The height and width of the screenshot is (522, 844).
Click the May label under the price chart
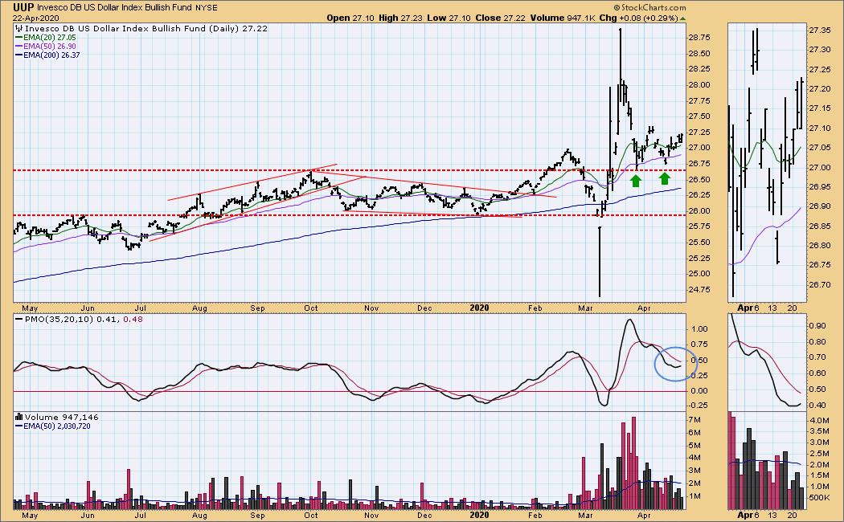tap(30, 308)
